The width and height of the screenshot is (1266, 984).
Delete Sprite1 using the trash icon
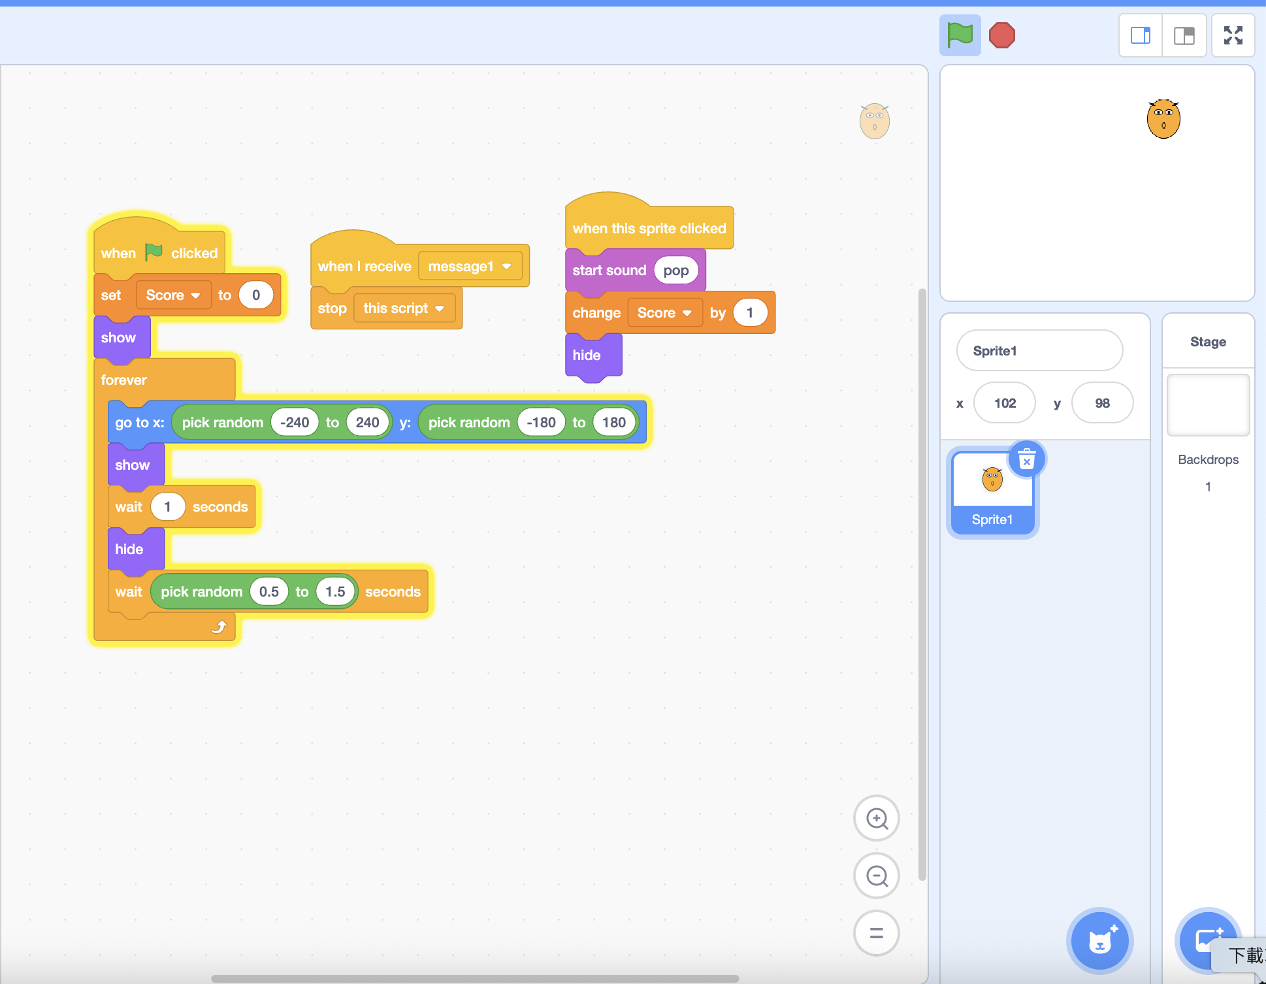(1027, 459)
